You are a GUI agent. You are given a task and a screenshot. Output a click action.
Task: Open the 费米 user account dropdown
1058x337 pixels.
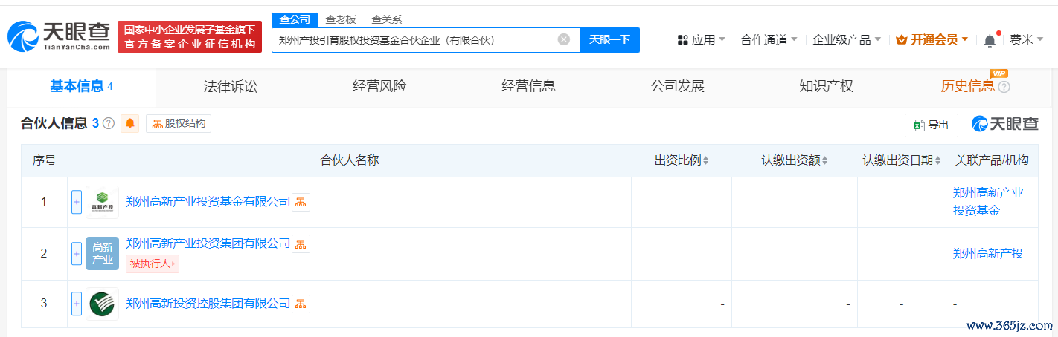click(1027, 40)
